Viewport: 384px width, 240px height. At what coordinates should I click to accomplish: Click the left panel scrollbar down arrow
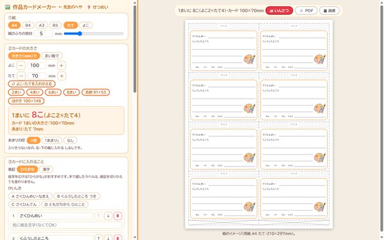pyautogui.click(x=134, y=237)
